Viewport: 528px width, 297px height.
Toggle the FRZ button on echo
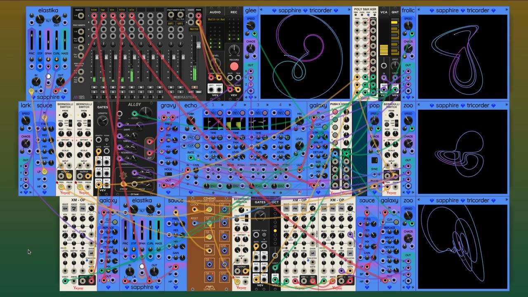pos(198,138)
